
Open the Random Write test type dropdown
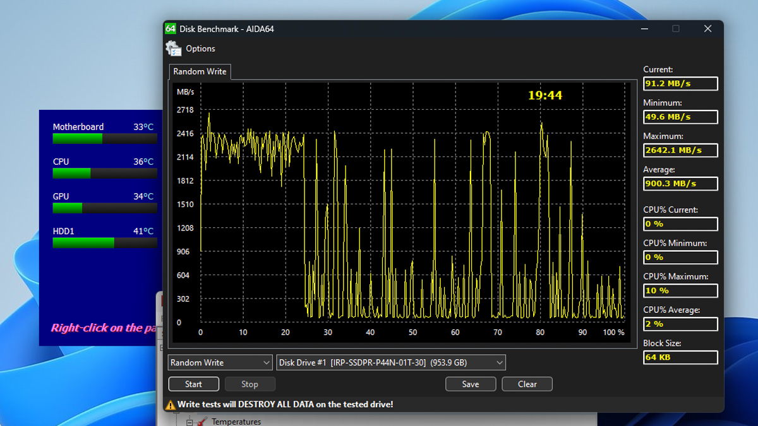tap(220, 362)
